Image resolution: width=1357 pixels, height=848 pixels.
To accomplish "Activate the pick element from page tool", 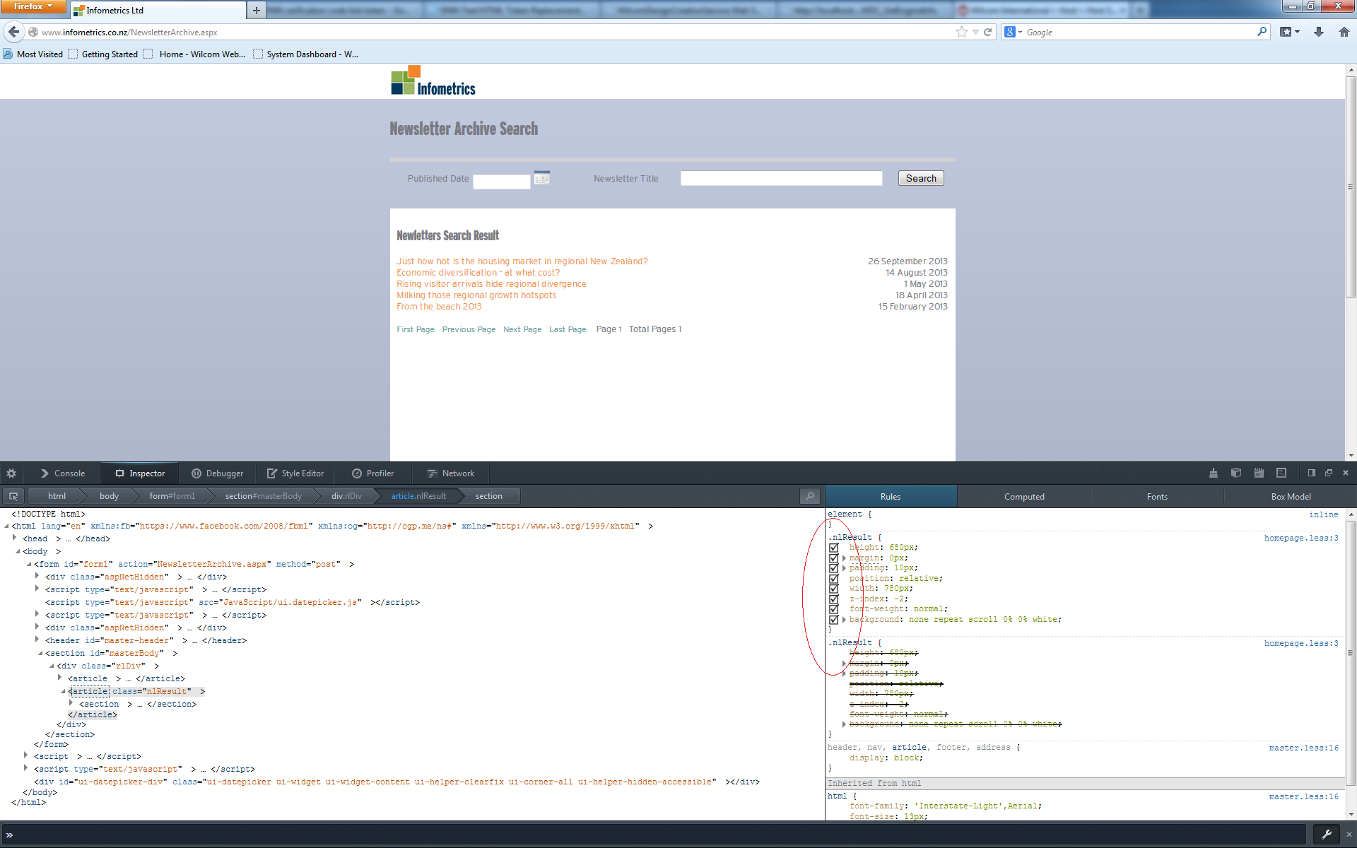I will pos(13,496).
